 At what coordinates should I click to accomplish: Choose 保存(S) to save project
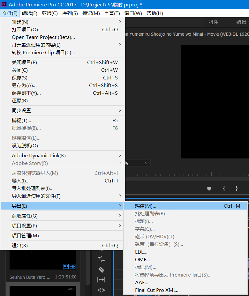62,78
